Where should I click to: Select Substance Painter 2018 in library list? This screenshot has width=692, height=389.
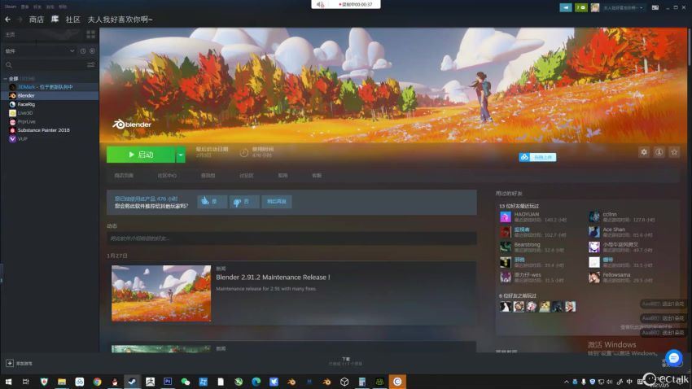43,130
